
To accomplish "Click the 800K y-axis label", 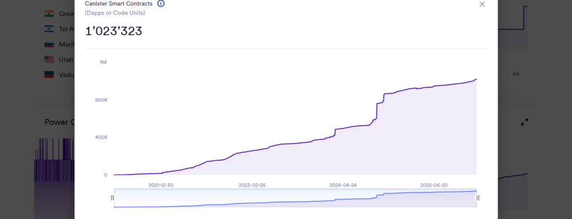I will tap(101, 100).
